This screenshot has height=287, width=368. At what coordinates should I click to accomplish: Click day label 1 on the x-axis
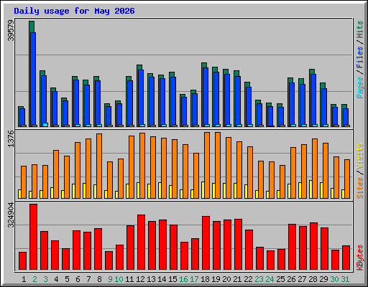point(24,279)
